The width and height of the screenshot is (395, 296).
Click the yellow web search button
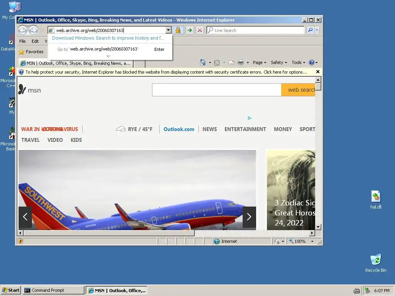(298, 90)
